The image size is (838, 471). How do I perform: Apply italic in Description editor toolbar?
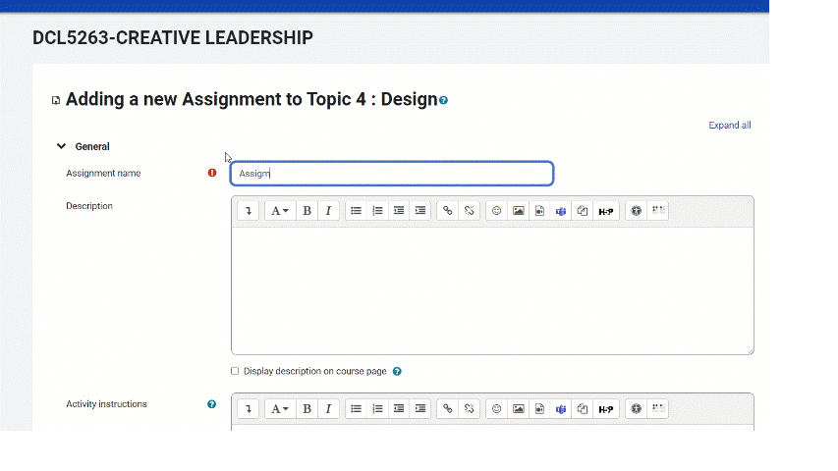328,211
